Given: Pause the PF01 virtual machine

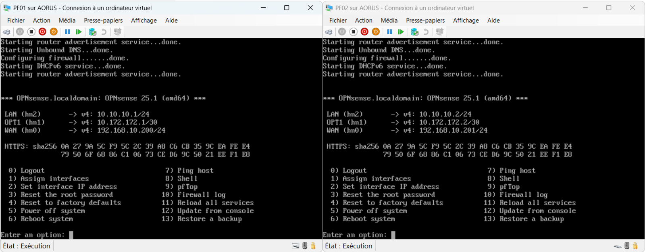Looking at the screenshot, I should pyautogui.click(x=67, y=32).
